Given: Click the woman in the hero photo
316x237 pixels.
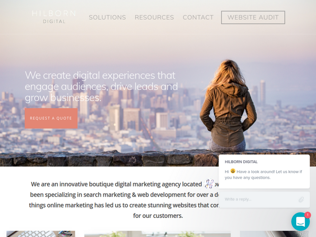Looking at the screenshot, I should [x=228, y=106].
